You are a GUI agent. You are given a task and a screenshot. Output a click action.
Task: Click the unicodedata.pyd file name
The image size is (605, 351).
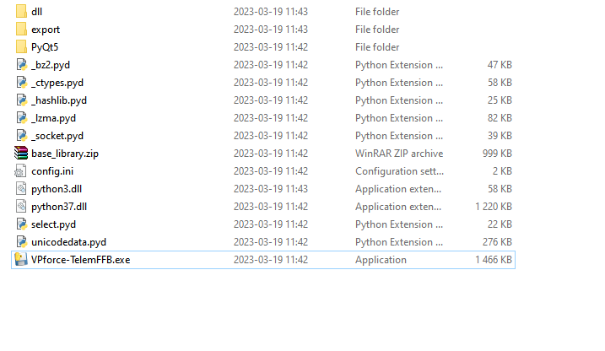point(68,242)
